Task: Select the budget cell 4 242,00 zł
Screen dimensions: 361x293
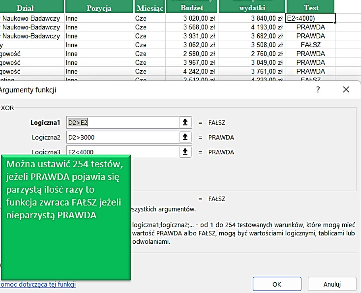Action: coord(191,71)
